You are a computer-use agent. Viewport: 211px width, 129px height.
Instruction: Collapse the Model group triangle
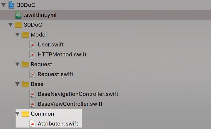(18, 35)
